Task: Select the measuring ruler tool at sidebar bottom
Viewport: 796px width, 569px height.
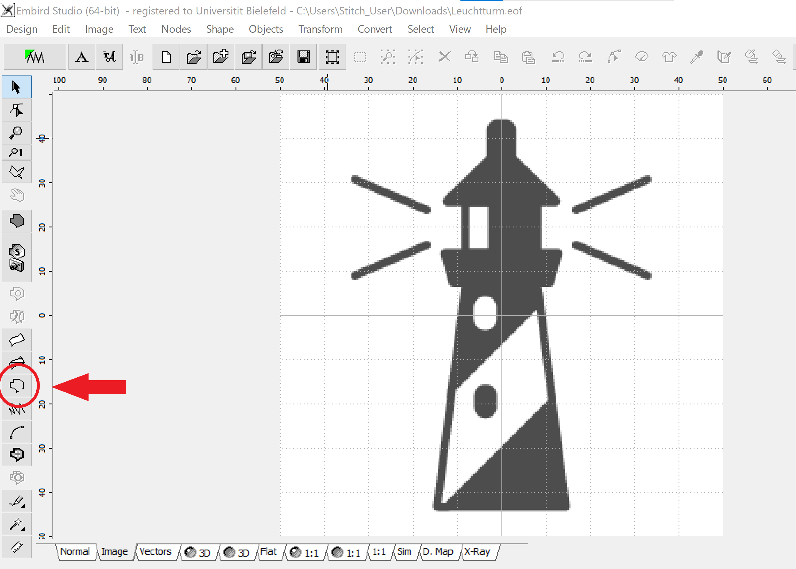Action: pyautogui.click(x=17, y=547)
